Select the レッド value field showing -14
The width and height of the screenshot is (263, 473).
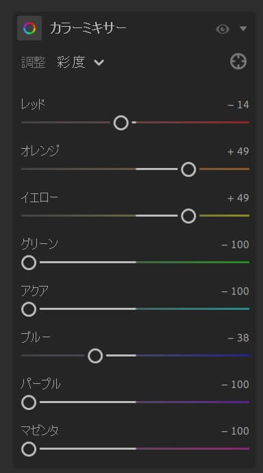click(x=238, y=105)
